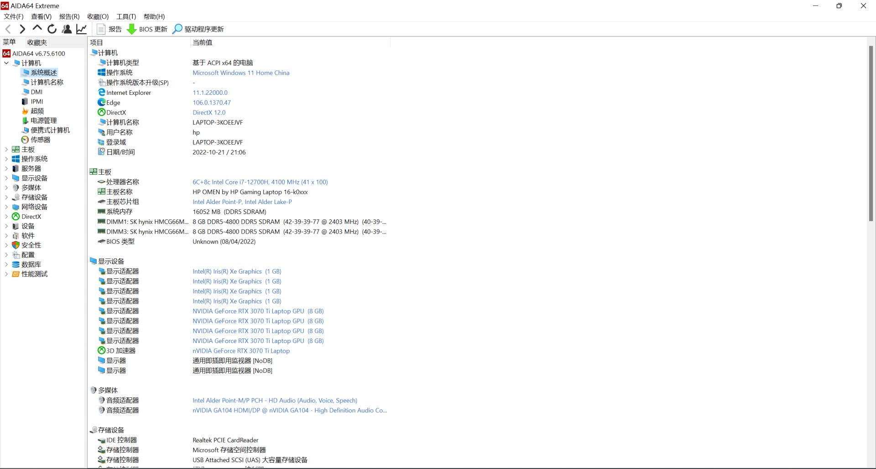The image size is (876, 469).
Task: Open the 收藏(O) menu
Action: click(98, 16)
